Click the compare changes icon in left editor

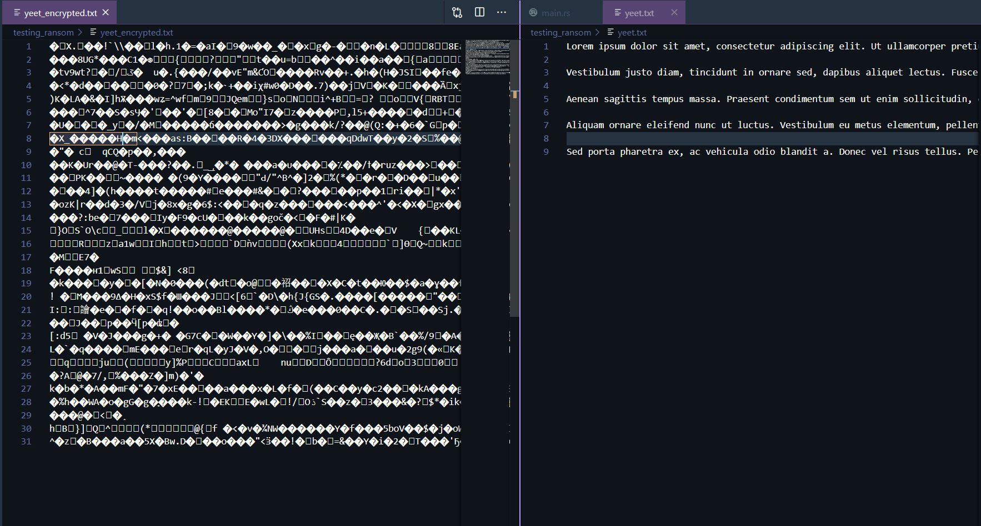(x=457, y=12)
